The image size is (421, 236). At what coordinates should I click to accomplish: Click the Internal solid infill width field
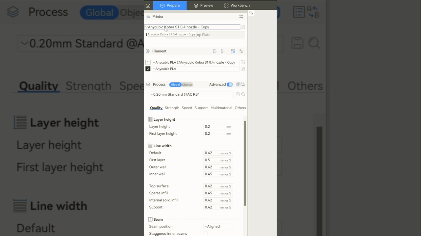218,200
